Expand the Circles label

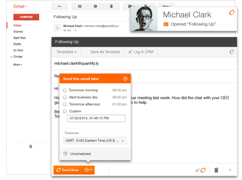[x=11, y=57]
